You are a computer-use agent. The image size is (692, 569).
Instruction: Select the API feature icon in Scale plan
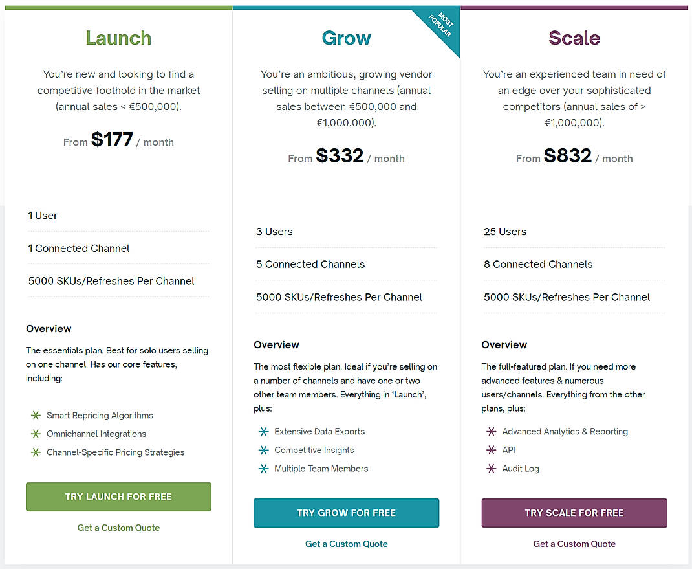coord(492,450)
